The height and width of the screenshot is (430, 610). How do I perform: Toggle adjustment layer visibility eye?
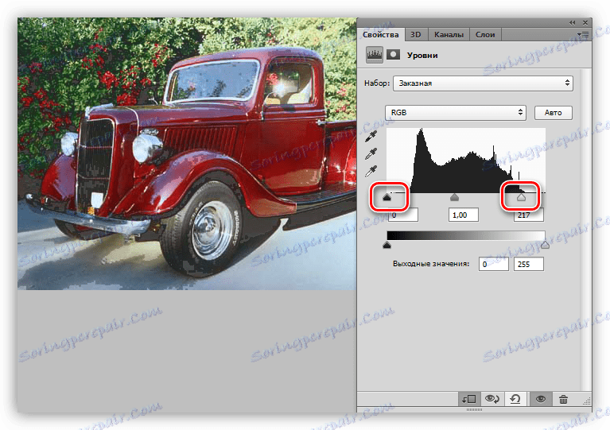[x=541, y=399]
